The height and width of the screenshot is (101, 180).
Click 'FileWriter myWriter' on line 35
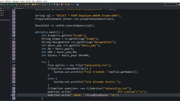(x=62, y=89)
